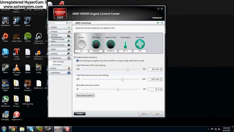Click the Defaults button

(x=80, y=114)
